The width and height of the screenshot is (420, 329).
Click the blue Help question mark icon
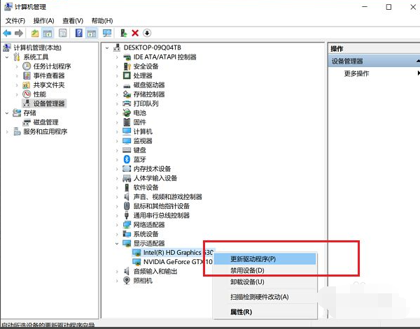(x=78, y=33)
